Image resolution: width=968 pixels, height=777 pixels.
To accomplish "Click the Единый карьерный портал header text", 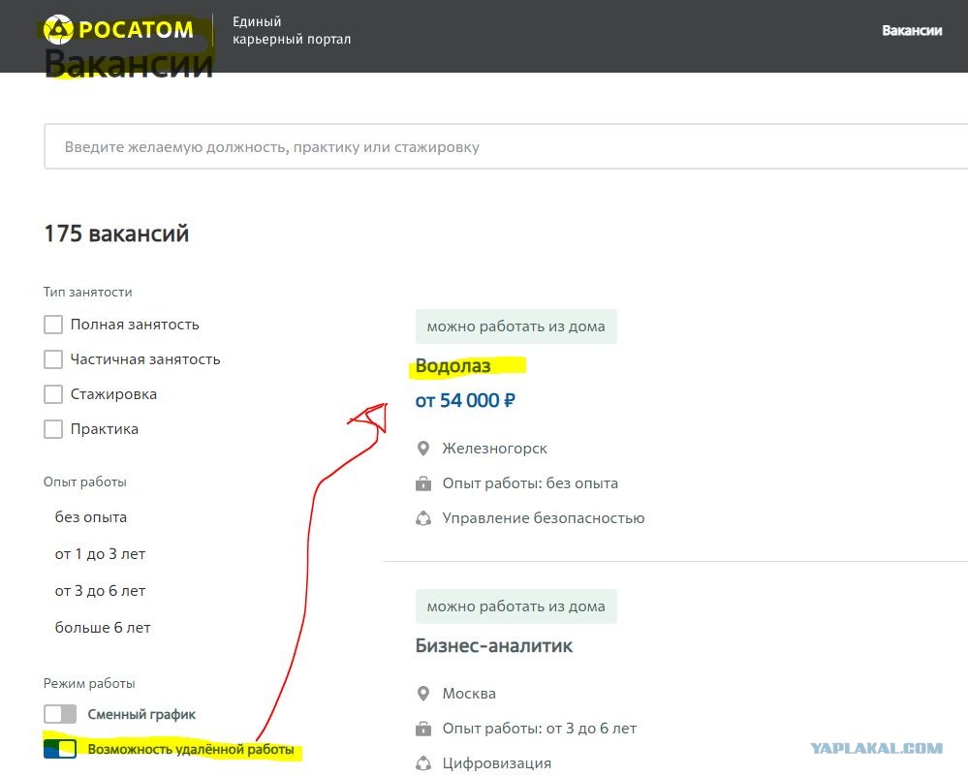I will pos(292,30).
